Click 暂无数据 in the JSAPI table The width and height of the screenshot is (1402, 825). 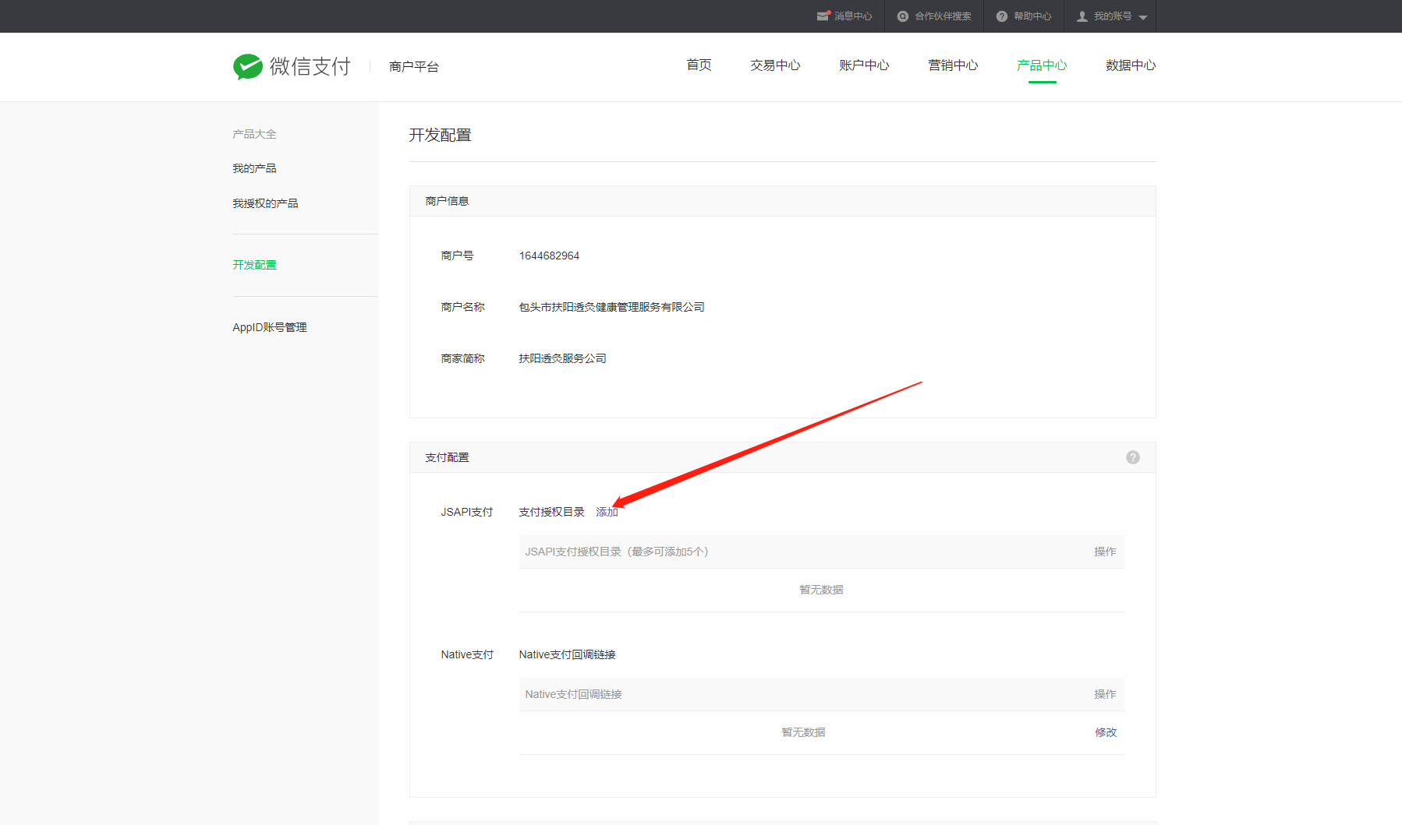821,590
